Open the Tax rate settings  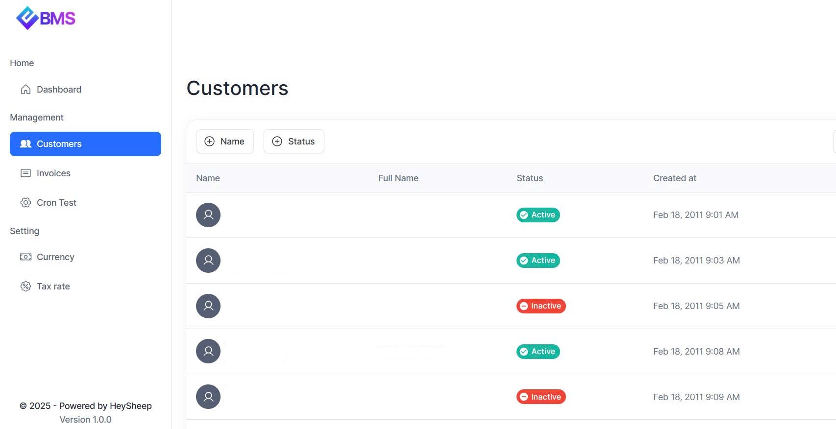click(53, 286)
